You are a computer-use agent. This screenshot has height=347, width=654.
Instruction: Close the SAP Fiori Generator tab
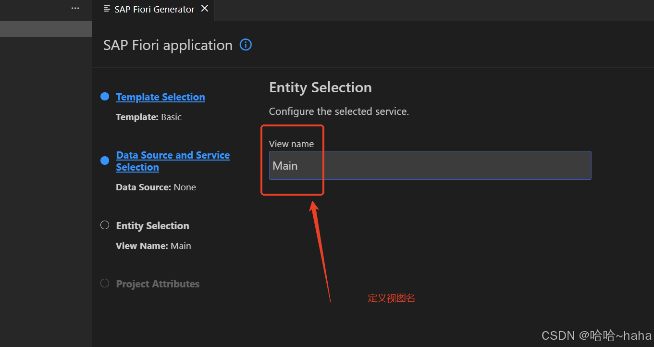point(205,9)
